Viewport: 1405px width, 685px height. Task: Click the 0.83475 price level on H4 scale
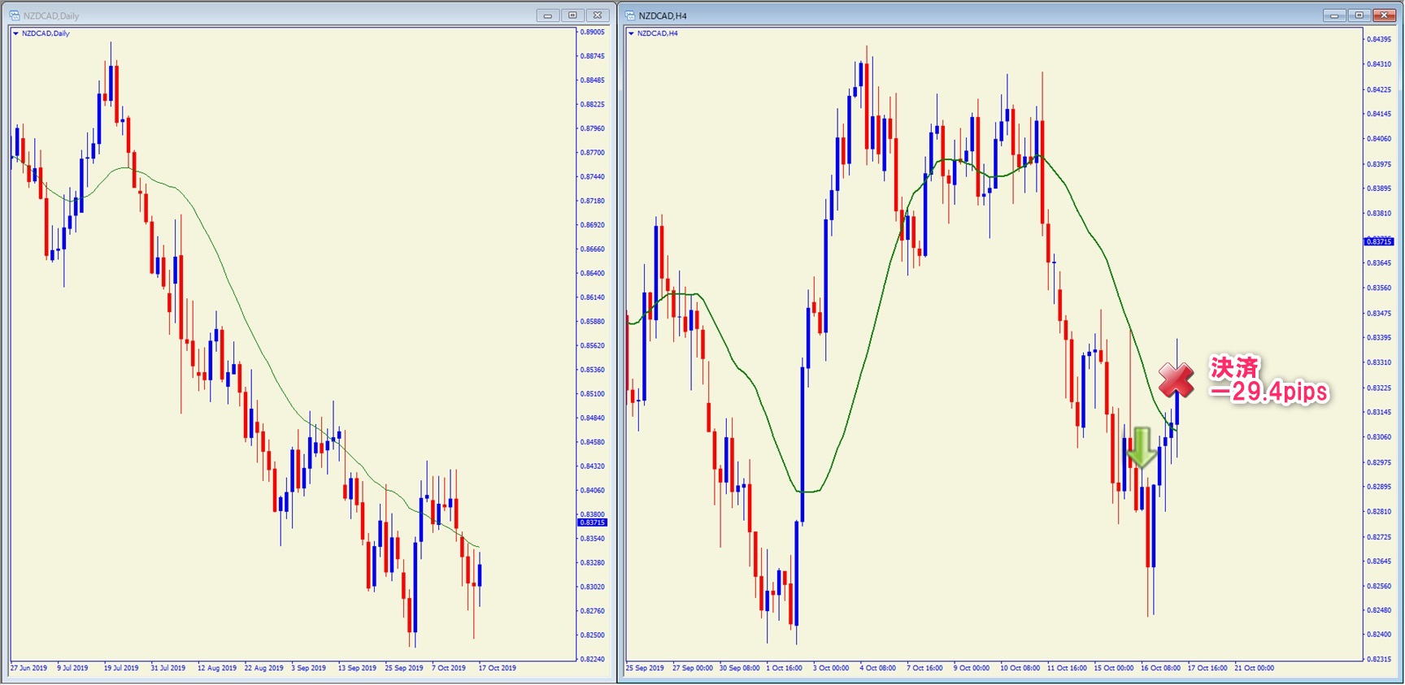1379,313
